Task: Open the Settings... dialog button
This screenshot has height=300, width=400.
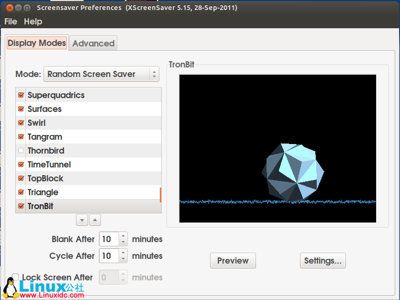Action: click(322, 261)
